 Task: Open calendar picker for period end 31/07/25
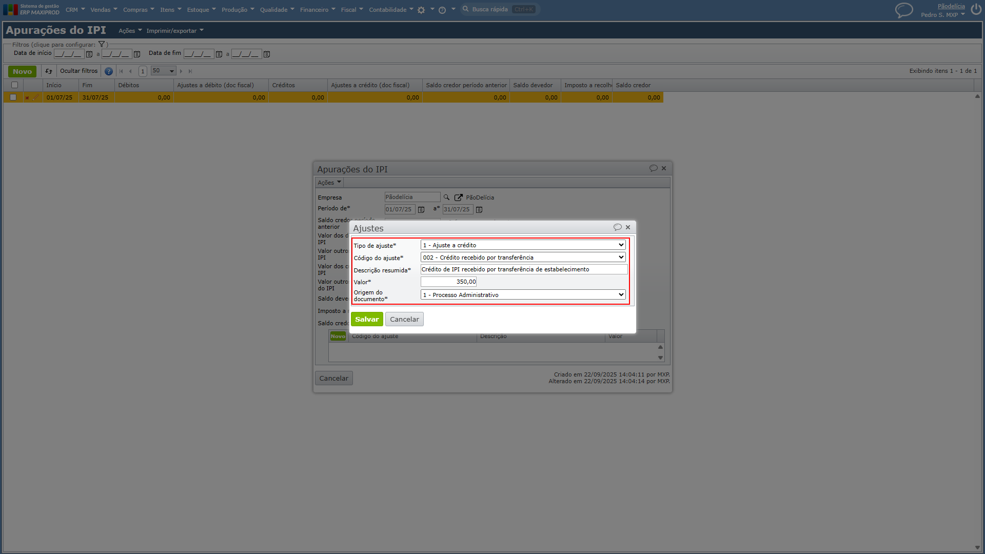[479, 210]
